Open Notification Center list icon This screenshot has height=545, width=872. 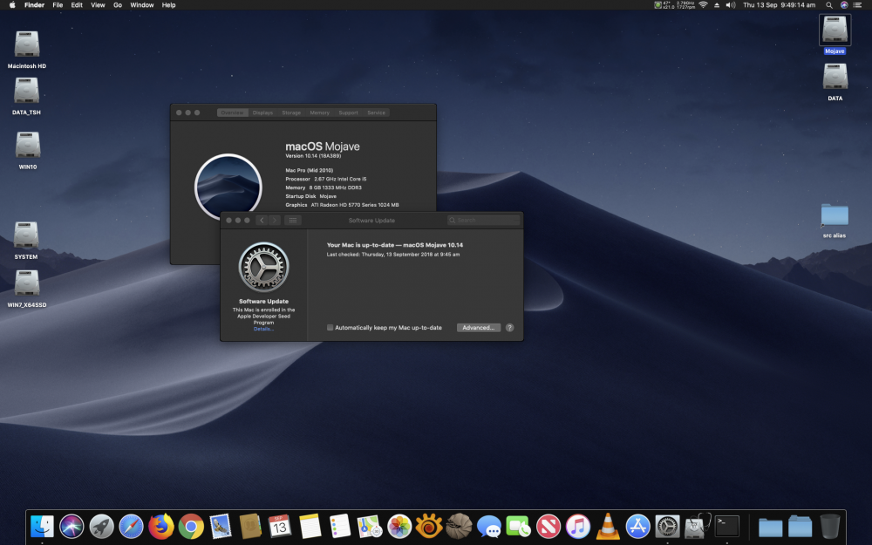tap(857, 5)
